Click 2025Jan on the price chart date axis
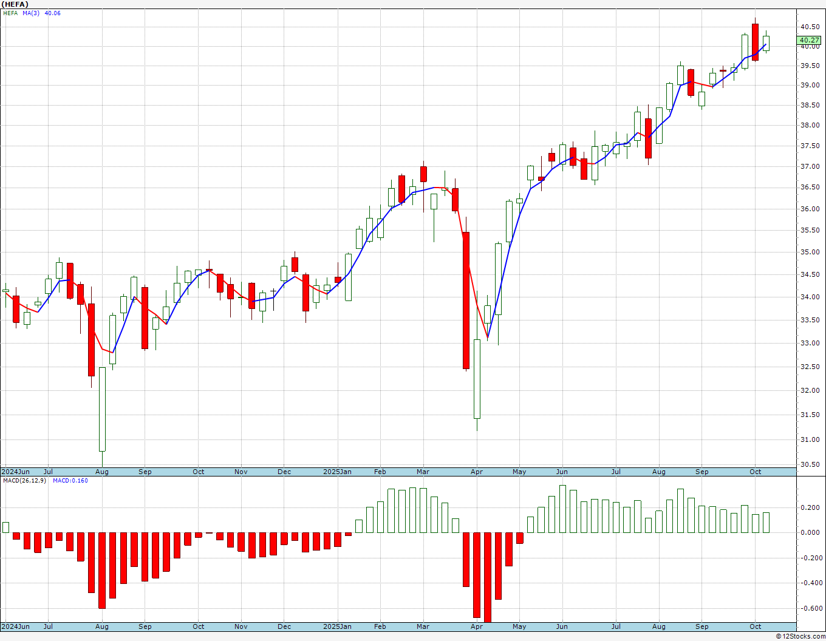The height and width of the screenshot is (641, 826). pyautogui.click(x=337, y=472)
